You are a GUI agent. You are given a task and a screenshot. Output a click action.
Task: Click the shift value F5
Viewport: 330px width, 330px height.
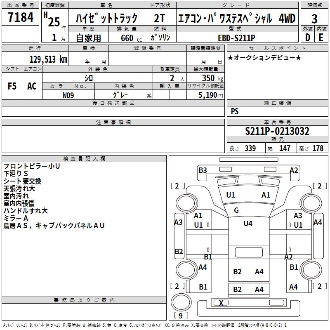click(x=12, y=86)
